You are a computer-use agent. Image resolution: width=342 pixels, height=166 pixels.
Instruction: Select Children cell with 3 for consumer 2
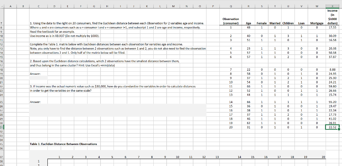(288, 36)
